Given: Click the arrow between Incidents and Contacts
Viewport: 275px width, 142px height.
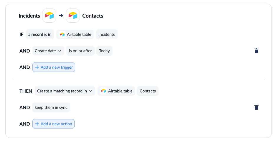Looking at the screenshot, I should coord(61,16).
